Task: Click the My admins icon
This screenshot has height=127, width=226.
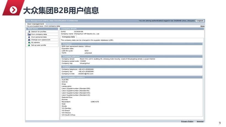Action: (x=29, y=42)
